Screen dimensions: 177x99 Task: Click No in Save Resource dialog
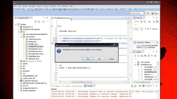point(100,59)
